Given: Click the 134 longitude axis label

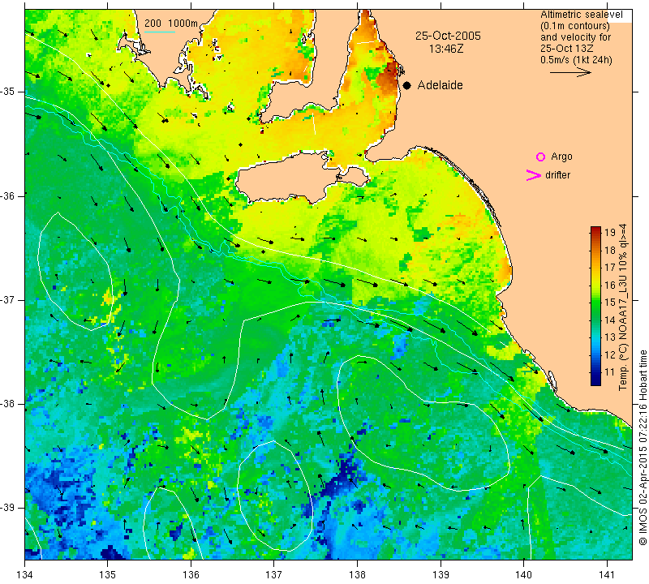Looking at the screenshot, I should pyautogui.click(x=25, y=574).
